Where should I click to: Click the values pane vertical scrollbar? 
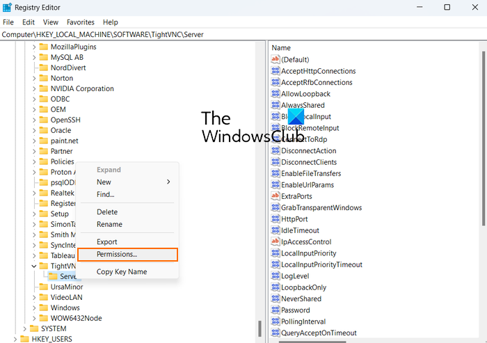tap(484, 138)
